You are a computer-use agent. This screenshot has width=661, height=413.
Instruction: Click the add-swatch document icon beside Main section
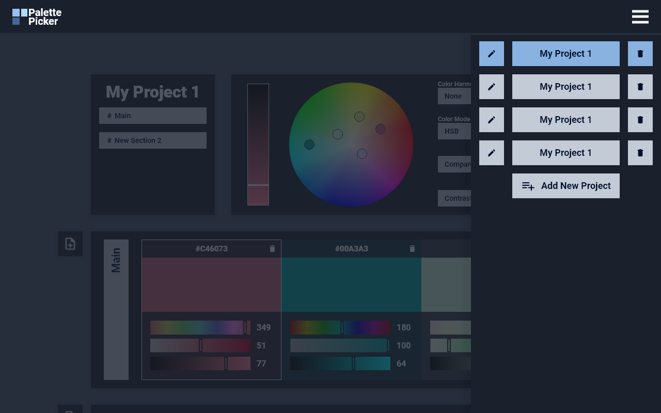coord(70,243)
